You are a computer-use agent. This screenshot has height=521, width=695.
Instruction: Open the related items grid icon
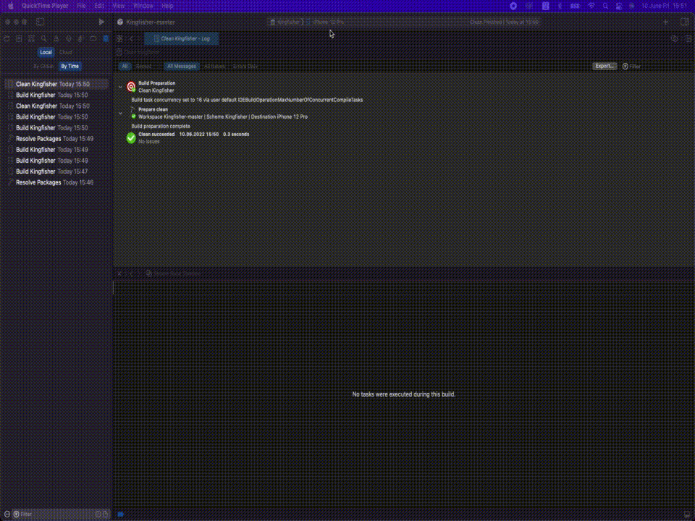click(x=119, y=38)
